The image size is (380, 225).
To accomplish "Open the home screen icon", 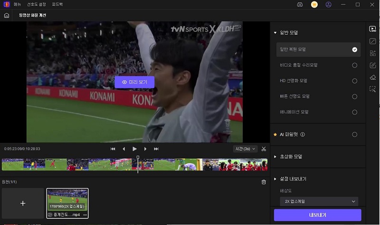I will [7, 15].
